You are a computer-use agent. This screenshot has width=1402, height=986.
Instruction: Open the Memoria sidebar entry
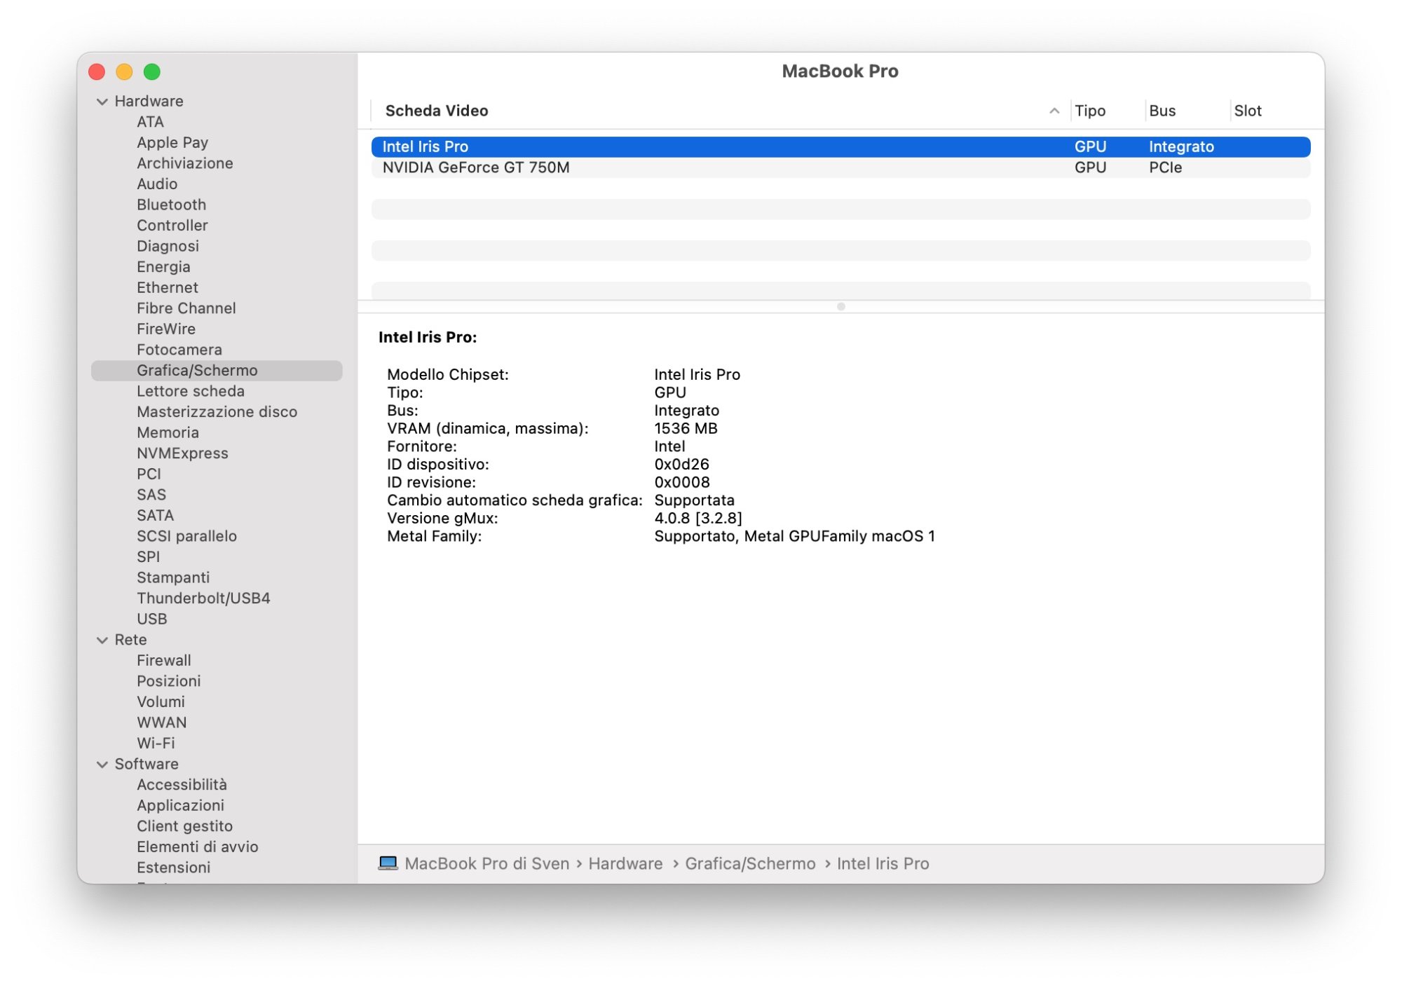point(168,432)
